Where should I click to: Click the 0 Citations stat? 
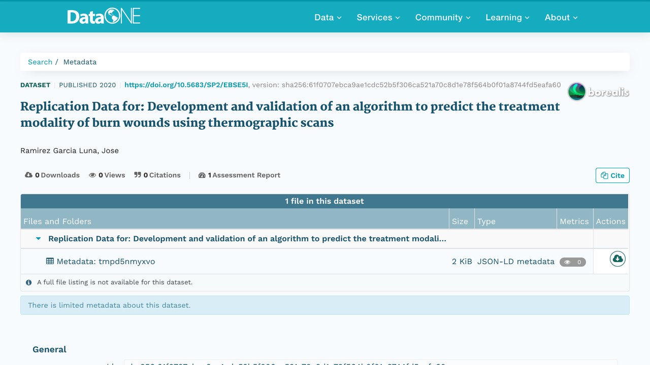tap(157, 175)
